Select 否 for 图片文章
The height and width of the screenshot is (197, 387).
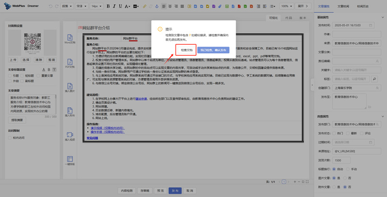[345, 178]
